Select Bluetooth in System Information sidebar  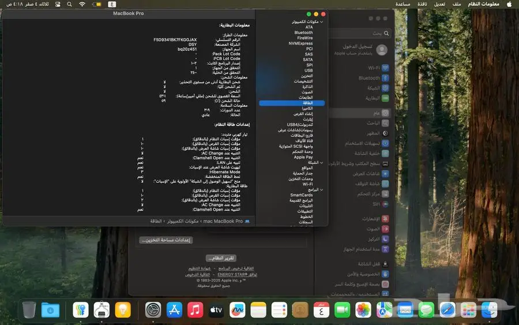[x=303, y=32]
